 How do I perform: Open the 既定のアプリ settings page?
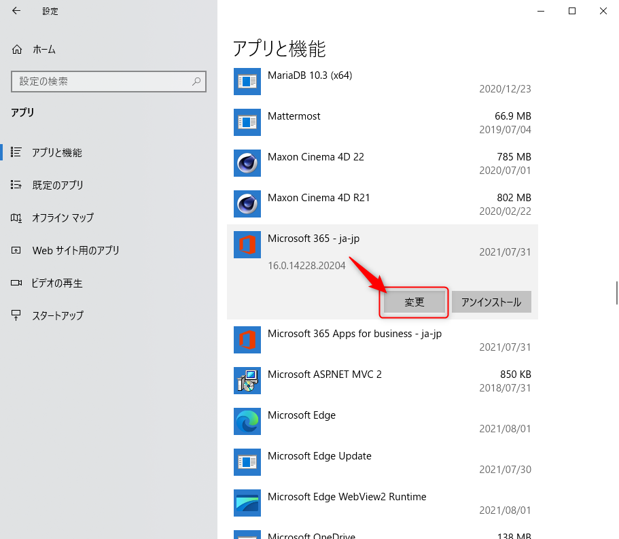pyautogui.click(x=58, y=185)
